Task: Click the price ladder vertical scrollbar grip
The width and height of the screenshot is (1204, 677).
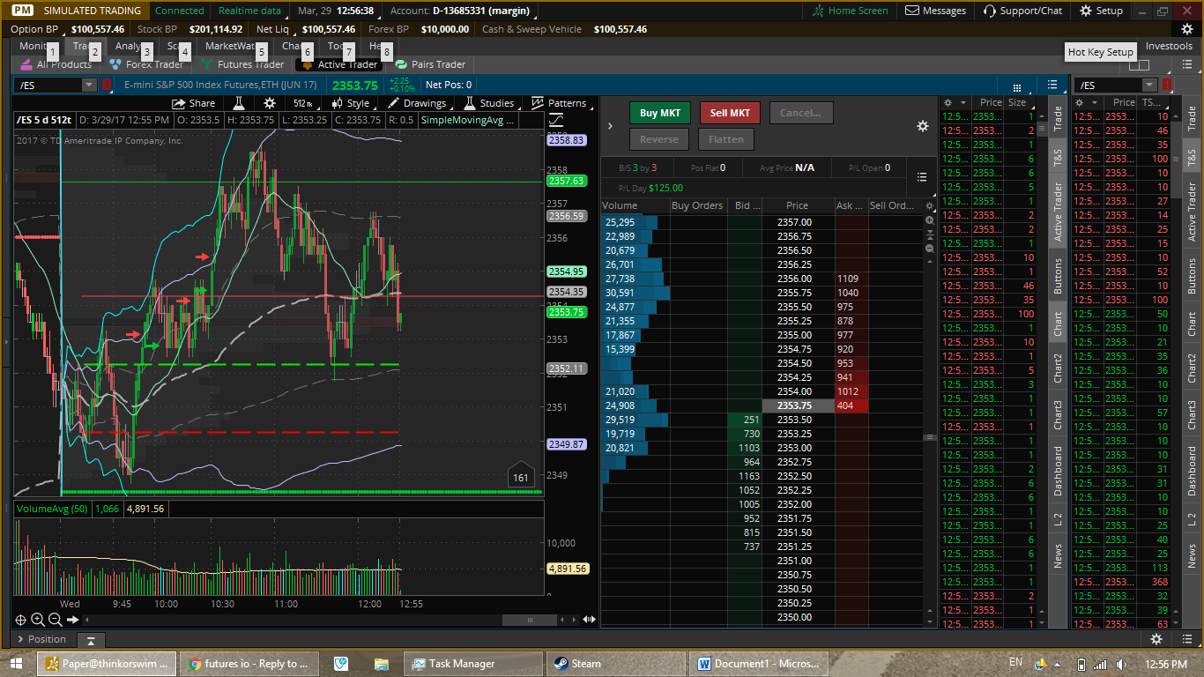Action: point(929,437)
